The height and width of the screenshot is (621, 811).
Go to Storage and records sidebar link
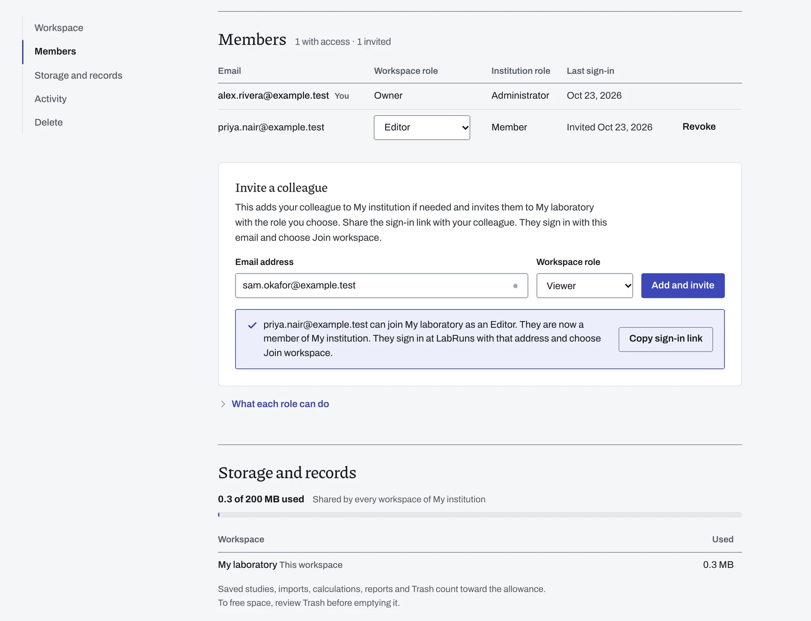point(78,75)
